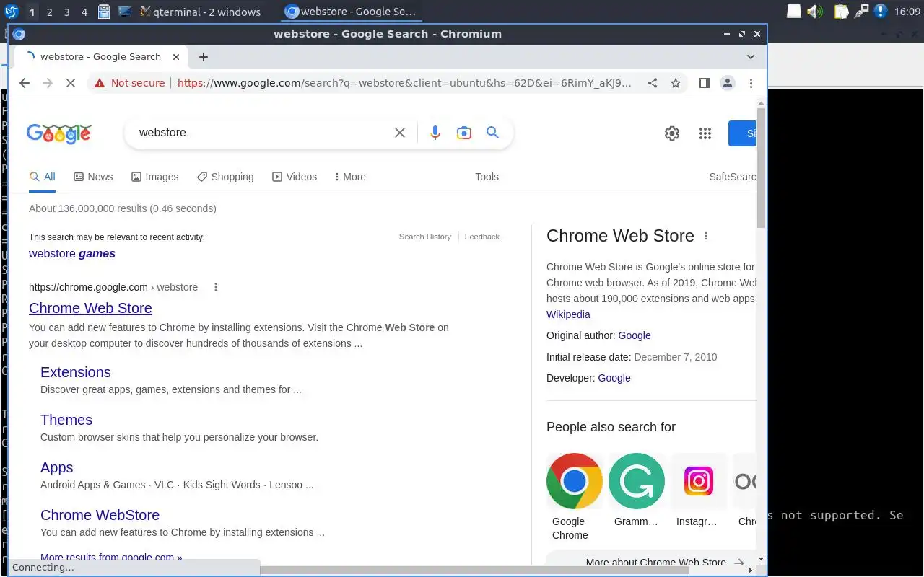924x577 pixels.
Task: Open a new tab
Action: coord(204,57)
